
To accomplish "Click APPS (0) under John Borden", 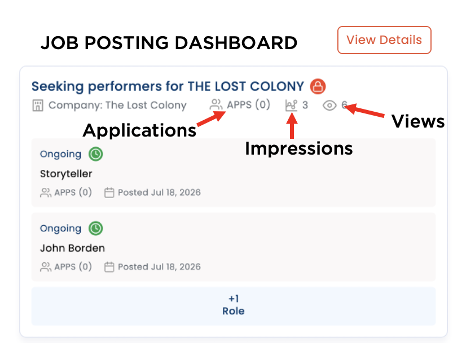I will (73, 267).
